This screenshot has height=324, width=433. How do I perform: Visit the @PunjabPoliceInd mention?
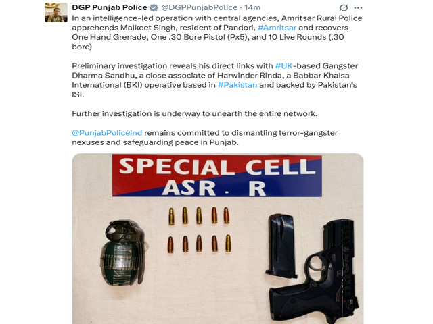coord(107,132)
